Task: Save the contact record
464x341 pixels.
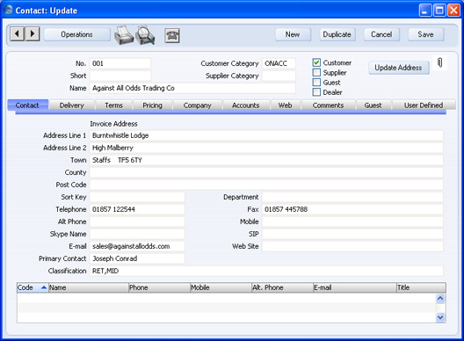Action: coord(426,34)
